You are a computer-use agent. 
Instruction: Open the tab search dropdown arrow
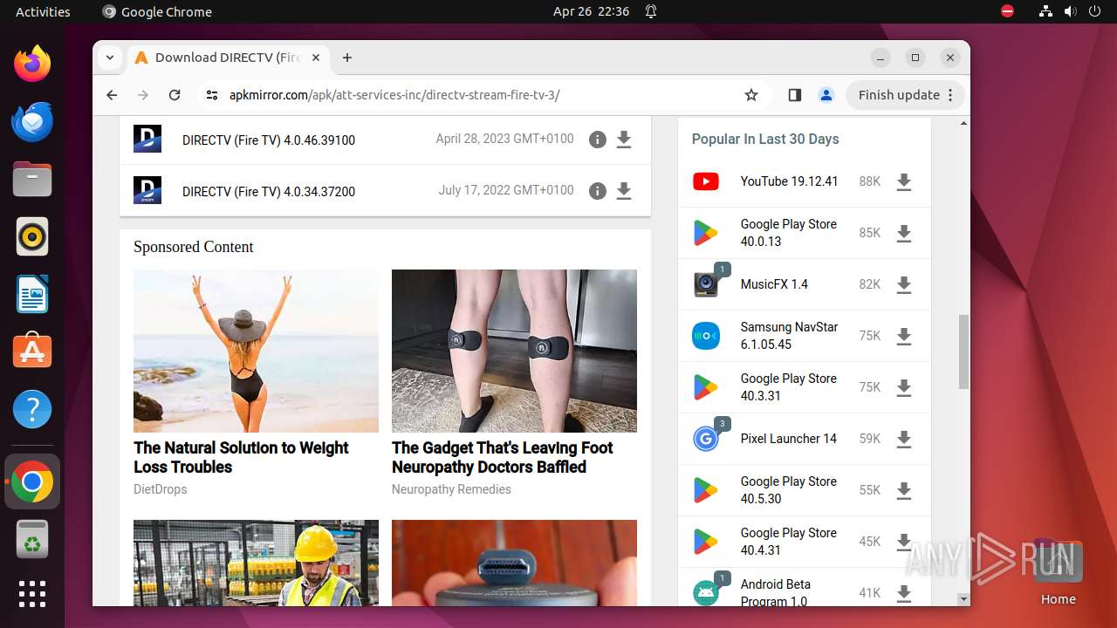coord(110,58)
